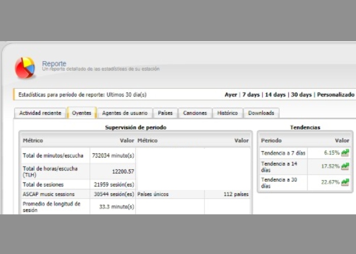
Task: Switch to the Canciones tab
Action: pos(195,113)
